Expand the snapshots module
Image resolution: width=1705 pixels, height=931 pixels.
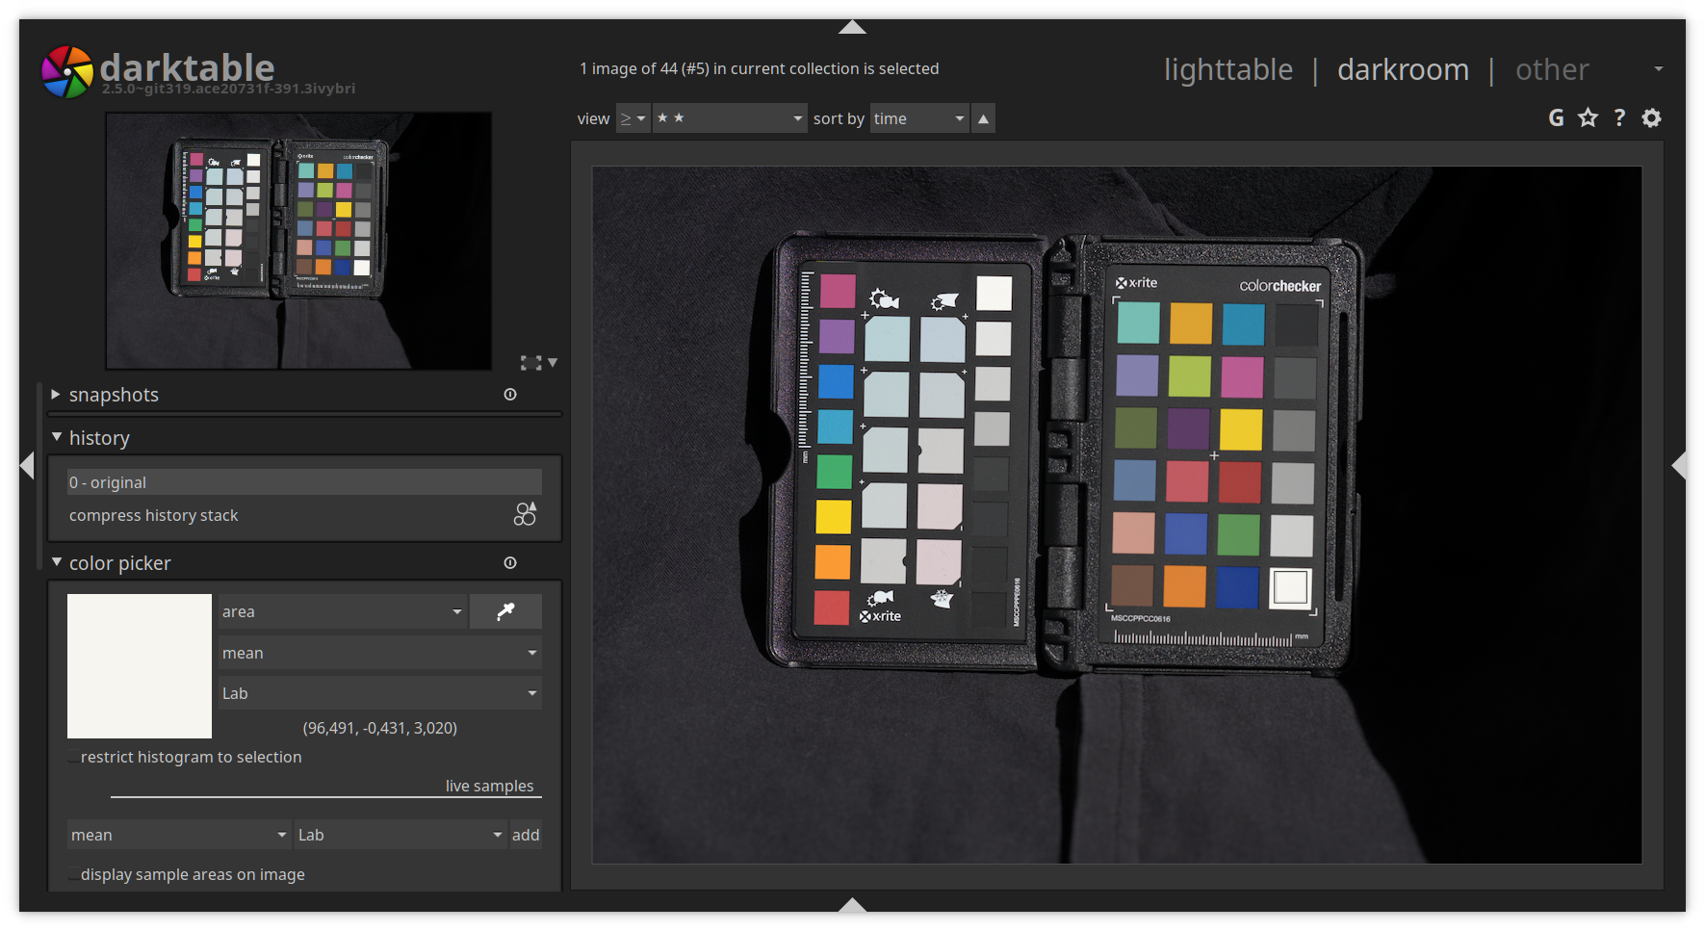[56, 395]
